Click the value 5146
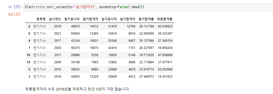The height and width of the screenshot is (94, 273). tap(132, 55)
